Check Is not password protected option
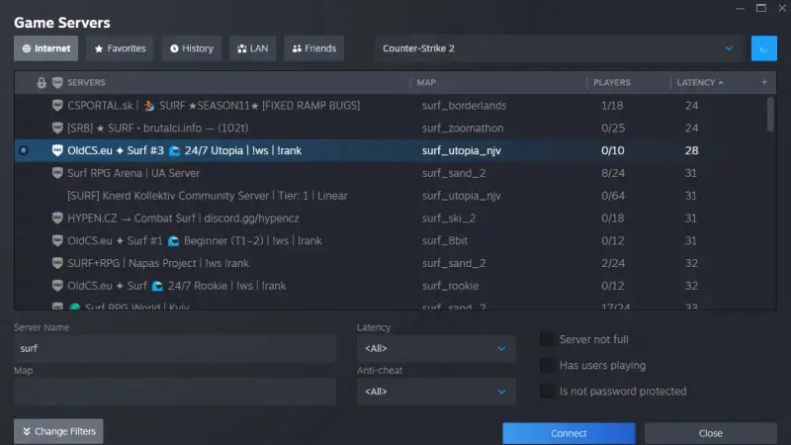Viewport: 791px width, 445px height. (x=547, y=391)
